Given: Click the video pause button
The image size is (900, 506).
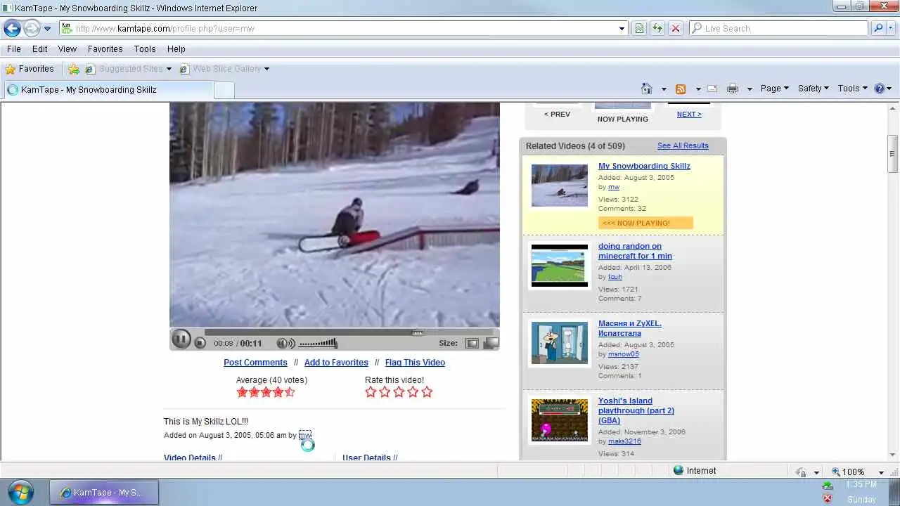Looking at the screenshot, I should click(181, 339).
